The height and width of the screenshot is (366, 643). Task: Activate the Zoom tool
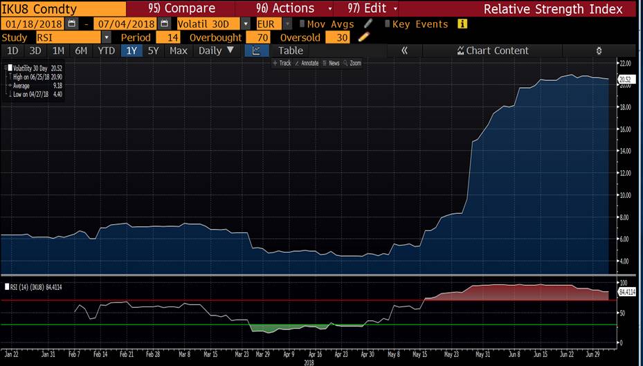pos(353,63)
